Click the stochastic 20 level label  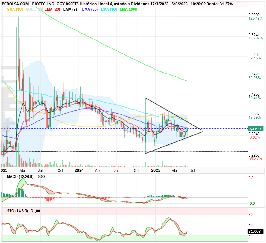(x=250, y=235)
